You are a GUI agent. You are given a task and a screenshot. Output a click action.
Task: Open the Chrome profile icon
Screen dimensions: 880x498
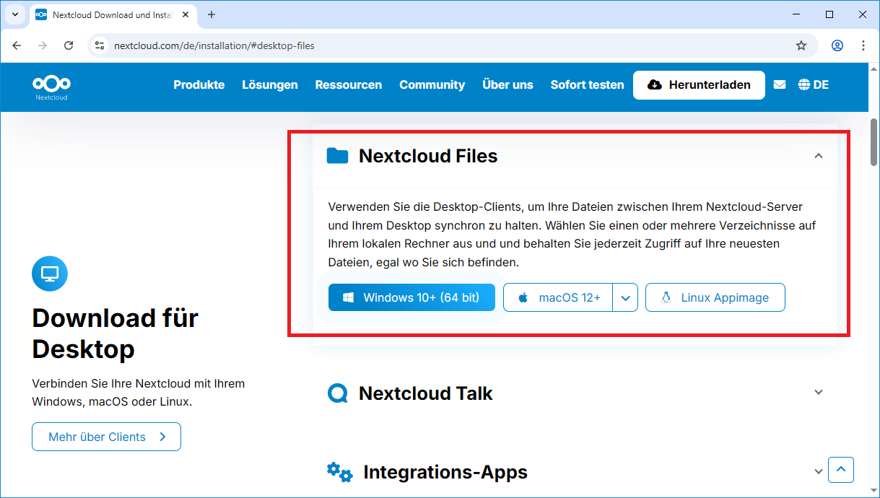click(837, 45)
